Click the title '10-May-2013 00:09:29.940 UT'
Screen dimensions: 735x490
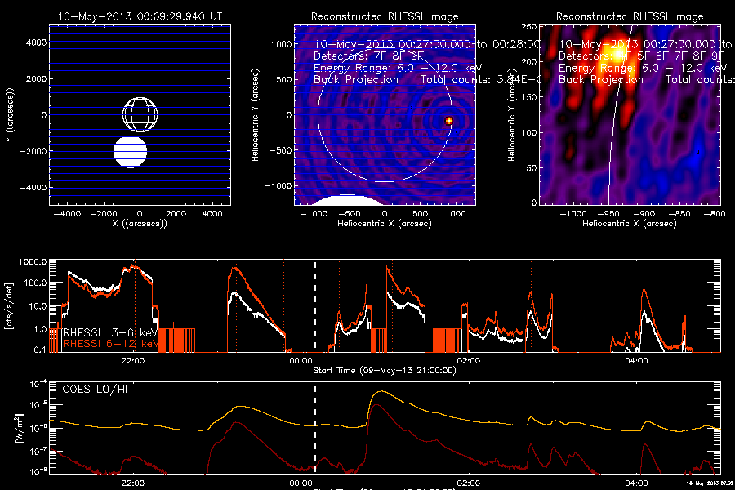point(140,16)
